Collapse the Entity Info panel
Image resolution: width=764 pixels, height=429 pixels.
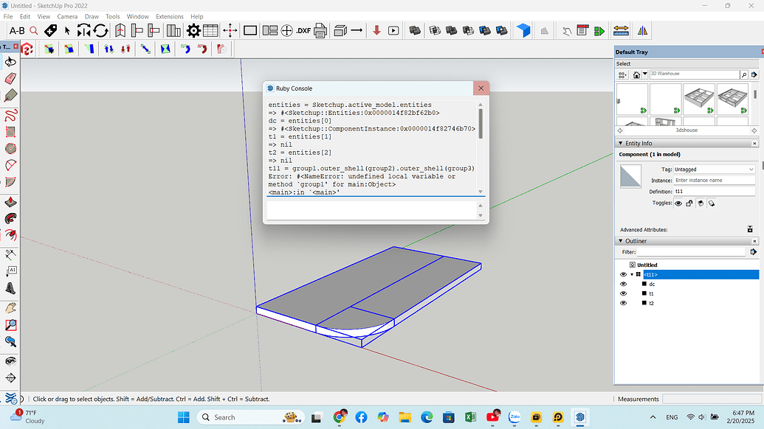(621, 143)
